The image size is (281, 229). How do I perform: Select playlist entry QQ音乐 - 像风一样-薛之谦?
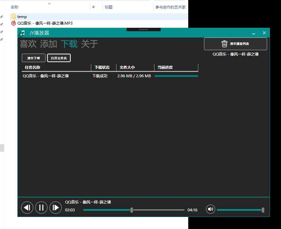(236, 54)
